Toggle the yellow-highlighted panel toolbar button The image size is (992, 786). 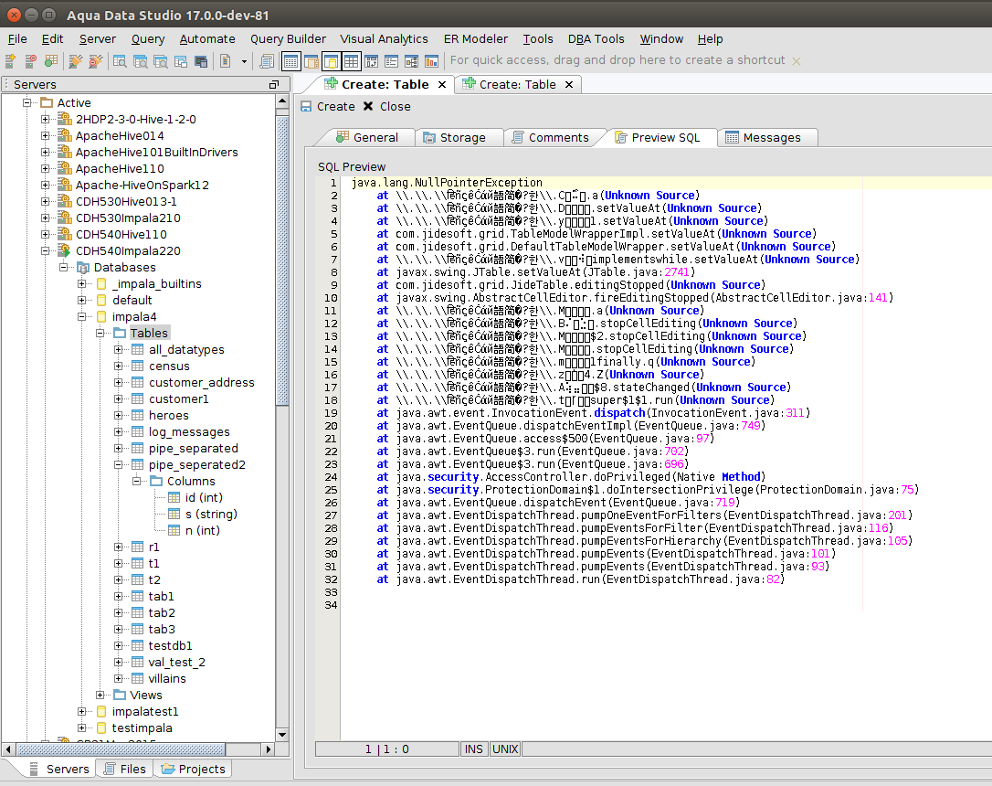tap(331, 61)
